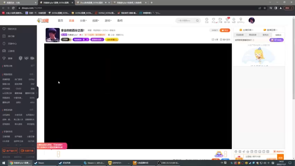Click the chat message input field

point(260,156)
